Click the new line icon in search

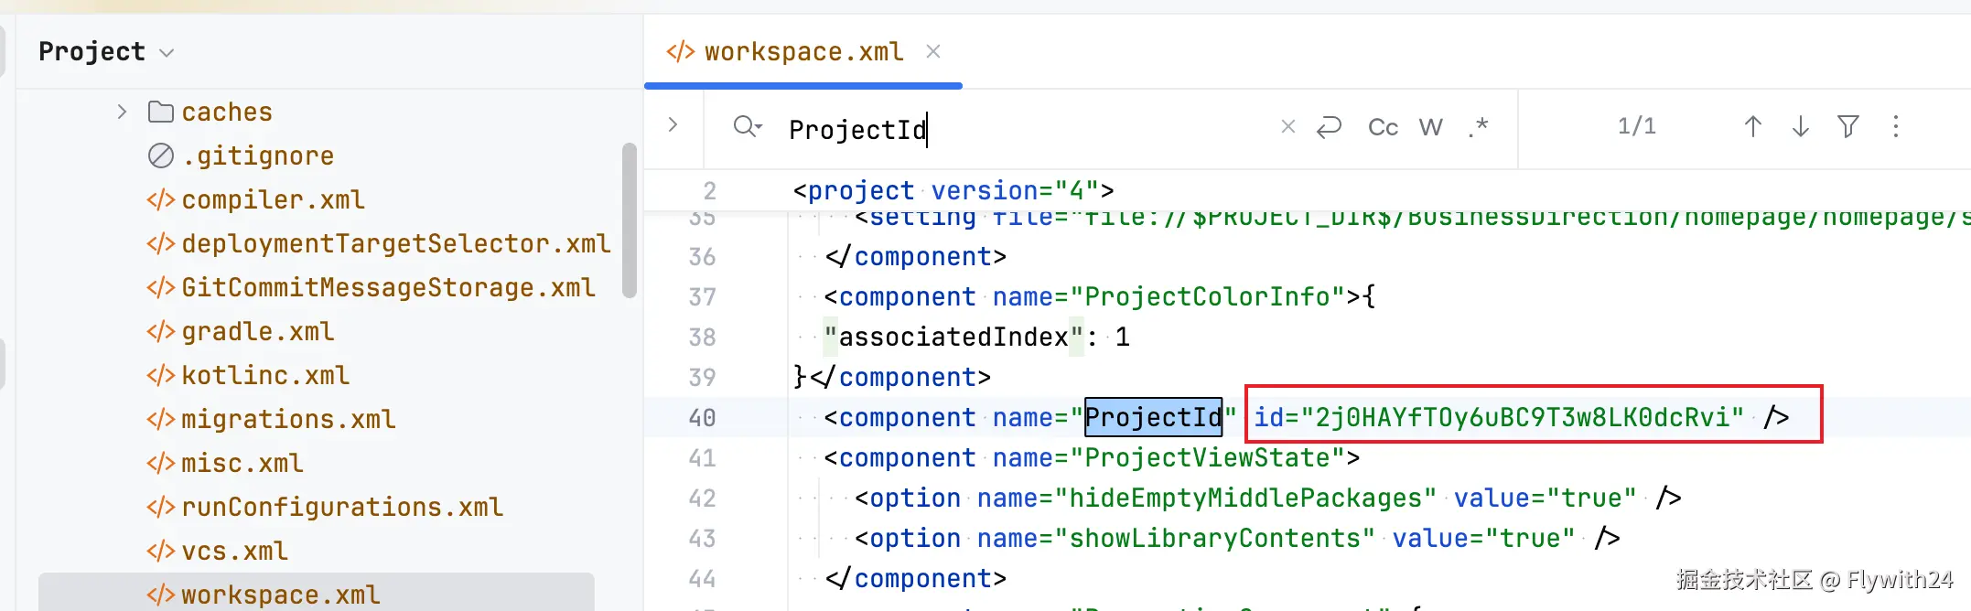(x=1329, y=126)
